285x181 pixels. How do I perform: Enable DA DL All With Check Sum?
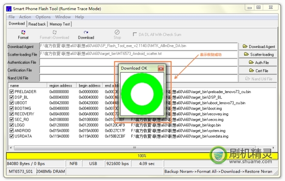135,34
